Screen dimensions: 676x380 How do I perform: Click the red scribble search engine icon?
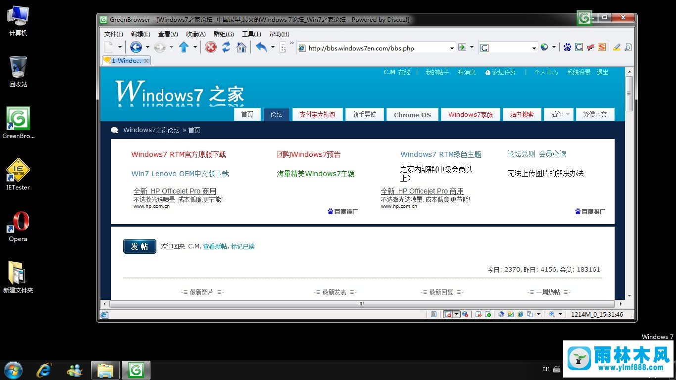pos(590,47)
